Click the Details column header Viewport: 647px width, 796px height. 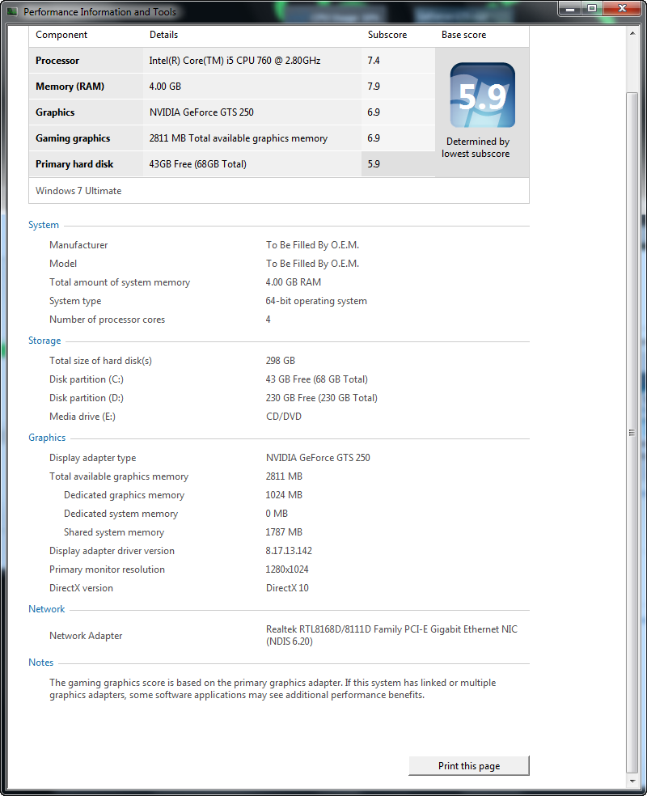click(163, 35)
